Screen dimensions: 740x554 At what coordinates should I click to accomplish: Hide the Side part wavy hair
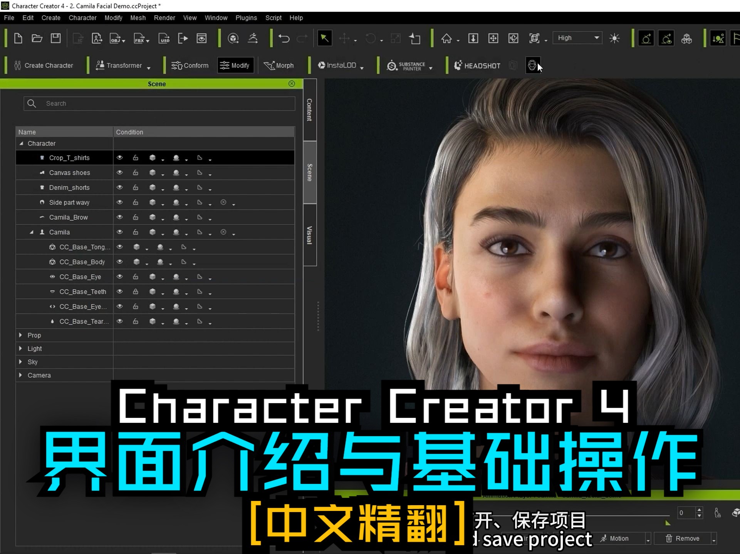(120, 202)
